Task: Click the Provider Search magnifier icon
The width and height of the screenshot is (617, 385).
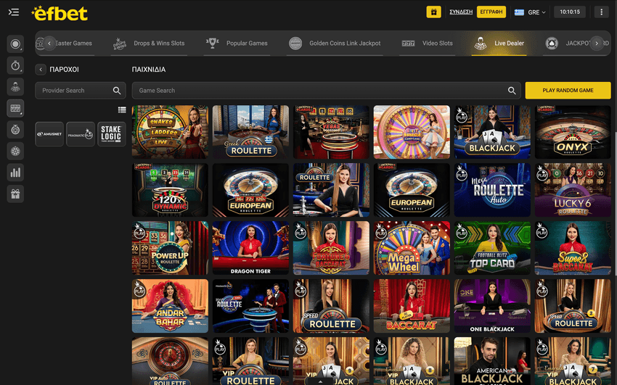Action: coord(117,91)
